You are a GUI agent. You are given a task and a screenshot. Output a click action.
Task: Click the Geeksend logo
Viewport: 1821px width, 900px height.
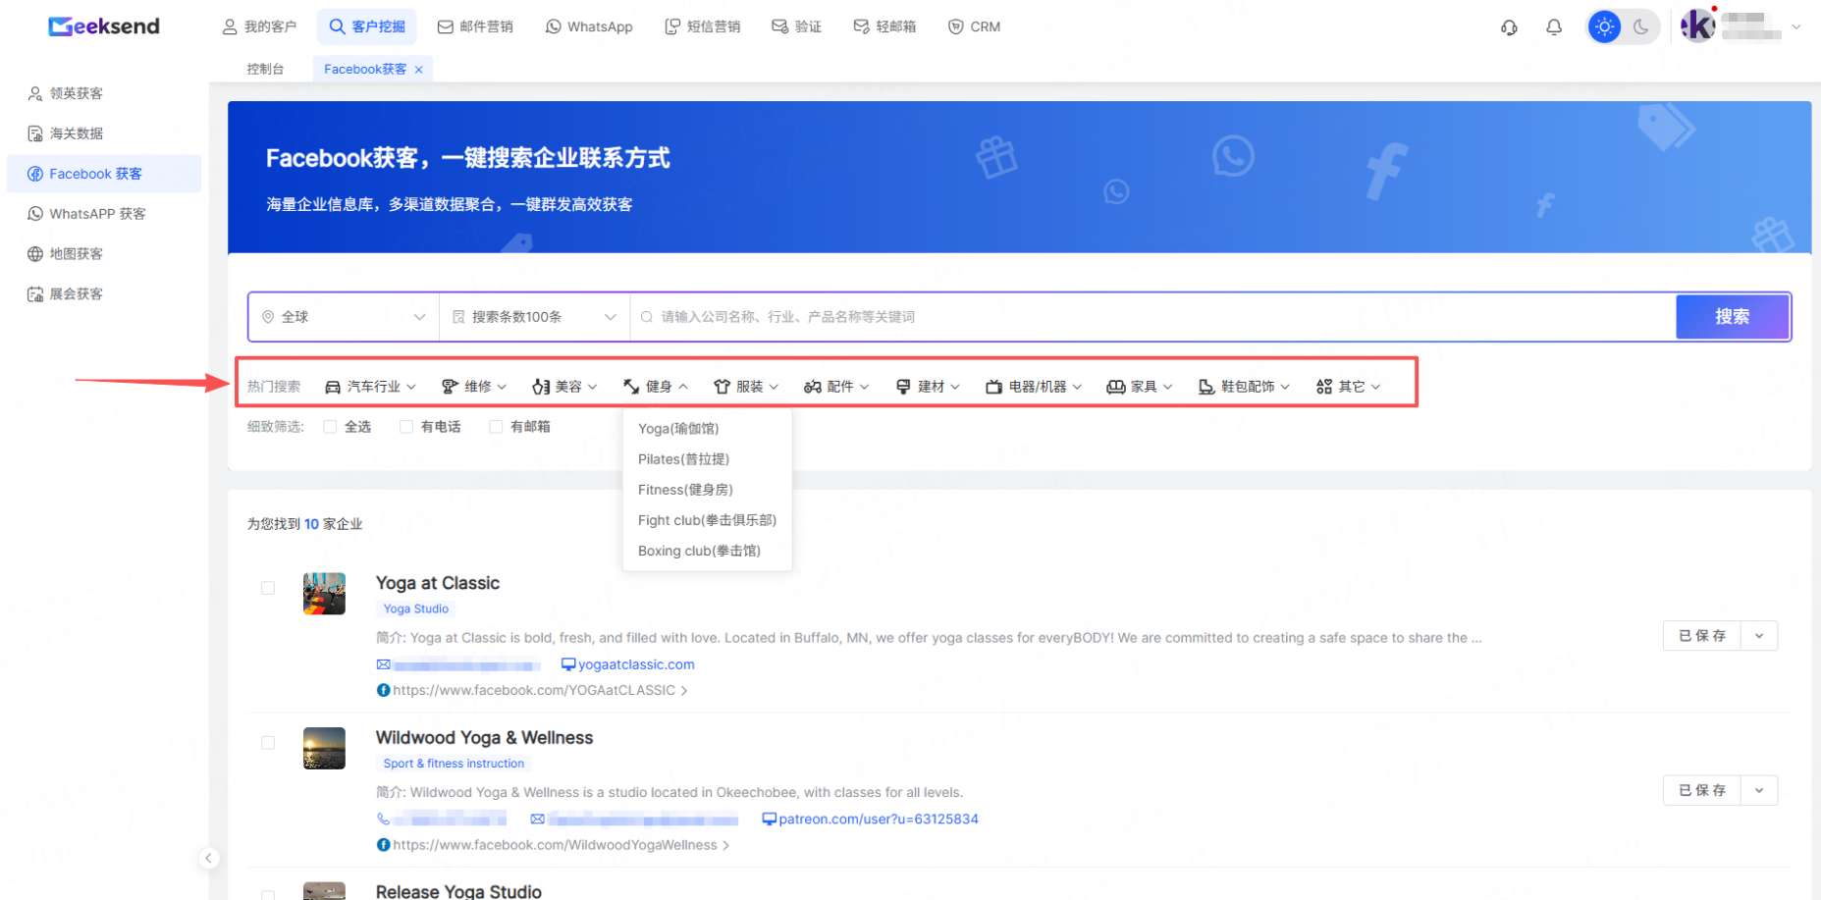(x=104, y=26)
